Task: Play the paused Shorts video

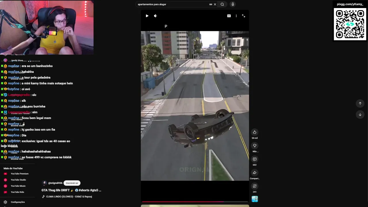Action: (147, 16)
